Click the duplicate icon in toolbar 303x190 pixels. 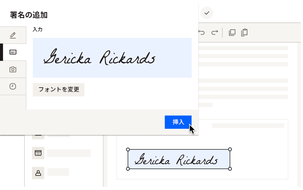pos(232,33)
